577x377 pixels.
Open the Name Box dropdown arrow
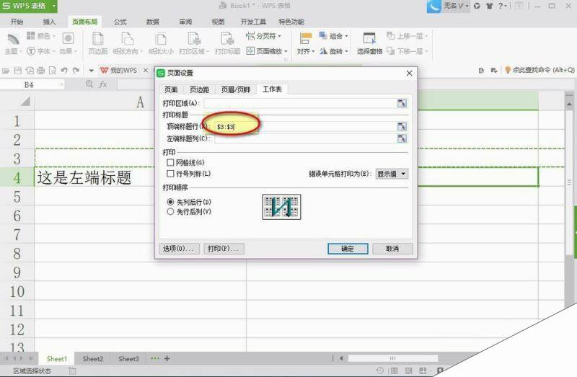tap(61, 84)
